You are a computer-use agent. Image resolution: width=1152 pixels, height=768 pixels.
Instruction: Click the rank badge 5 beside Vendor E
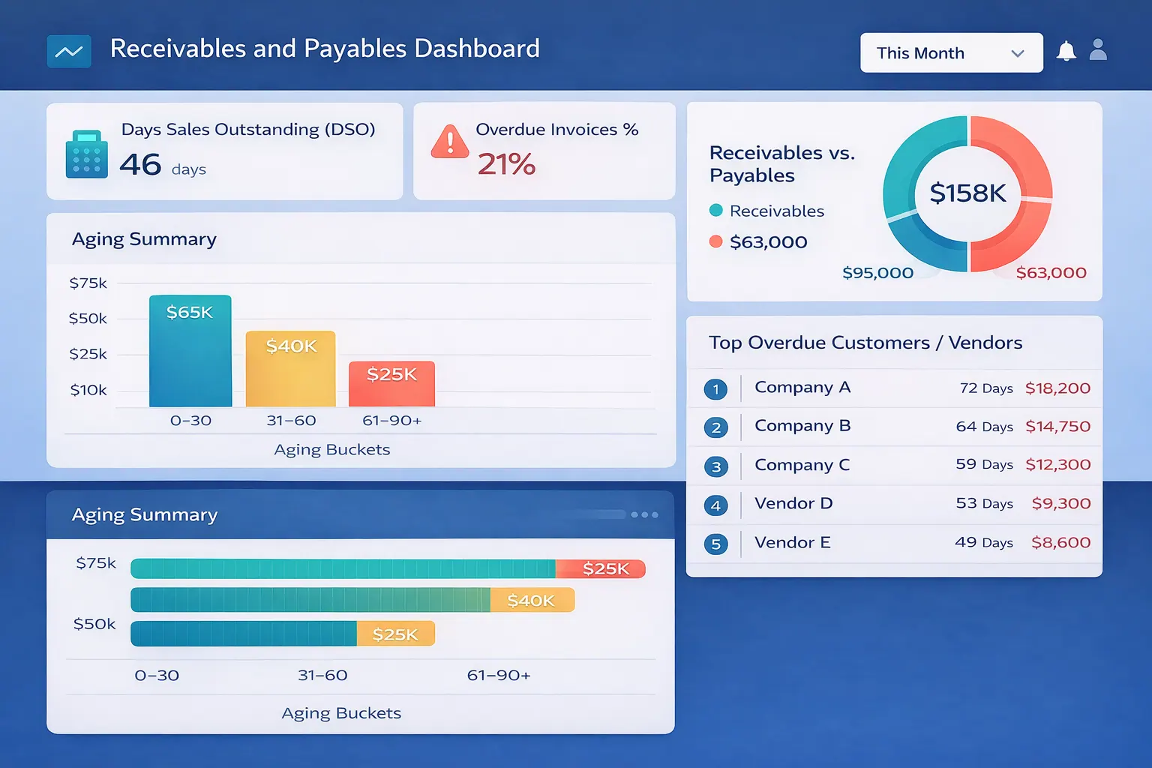pyautogui.click(x=716, y=544)
